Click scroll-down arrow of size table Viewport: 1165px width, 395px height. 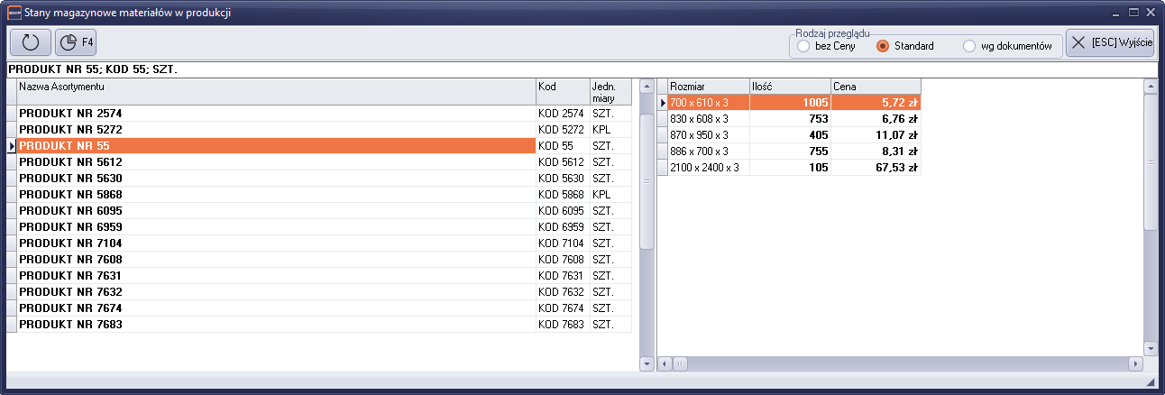tap(1150, 347)
